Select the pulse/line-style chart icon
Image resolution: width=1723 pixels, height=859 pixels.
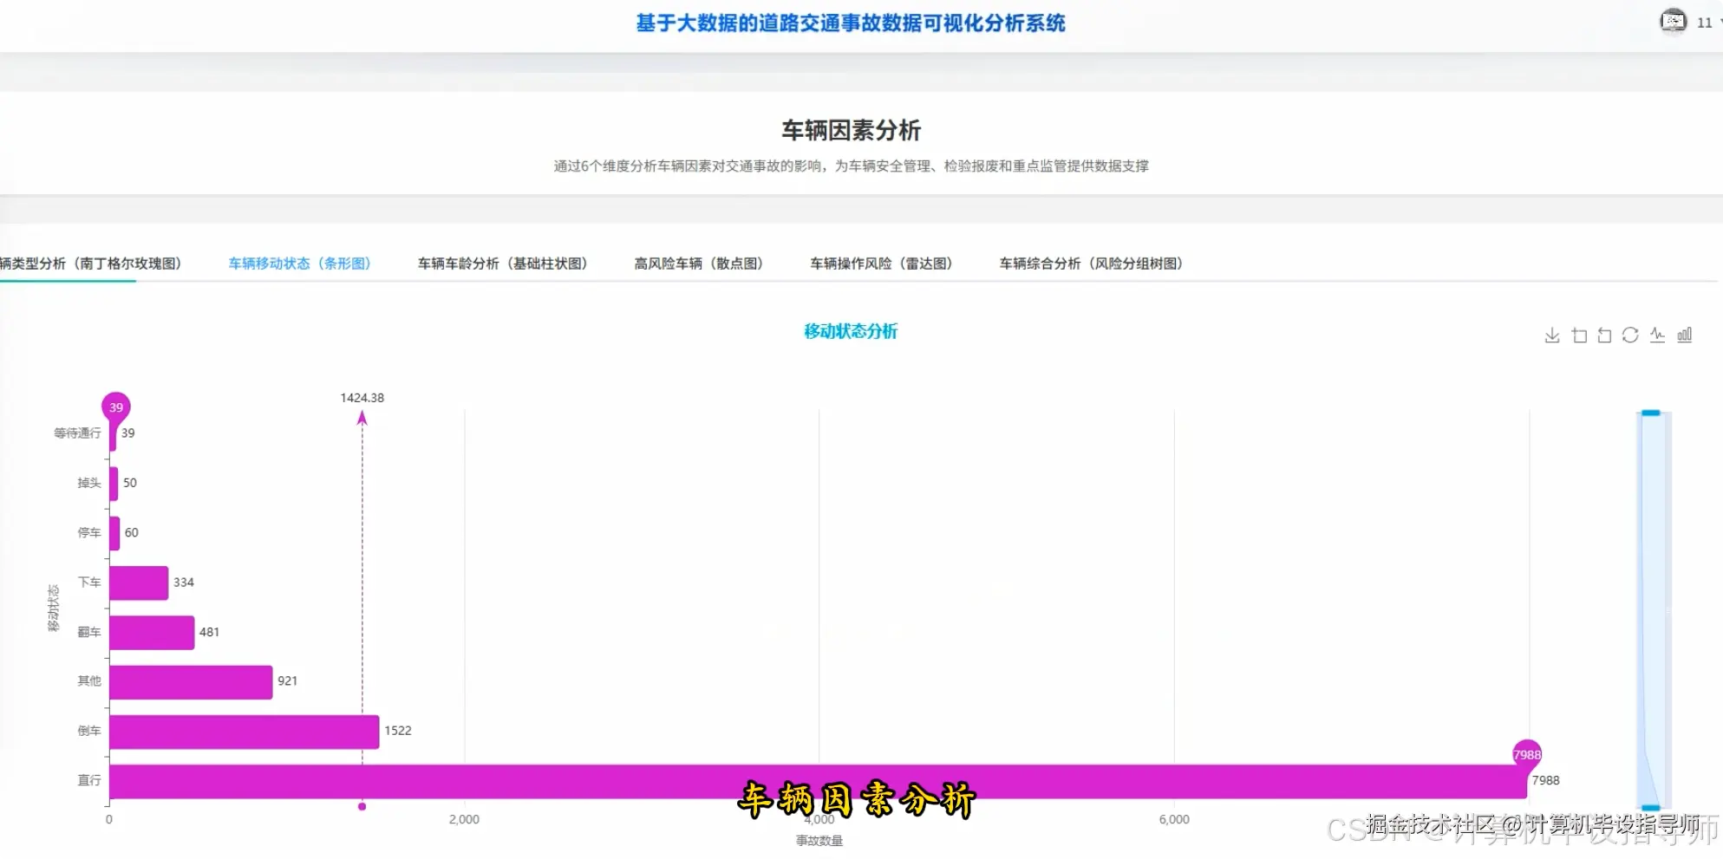[1657, 335]
